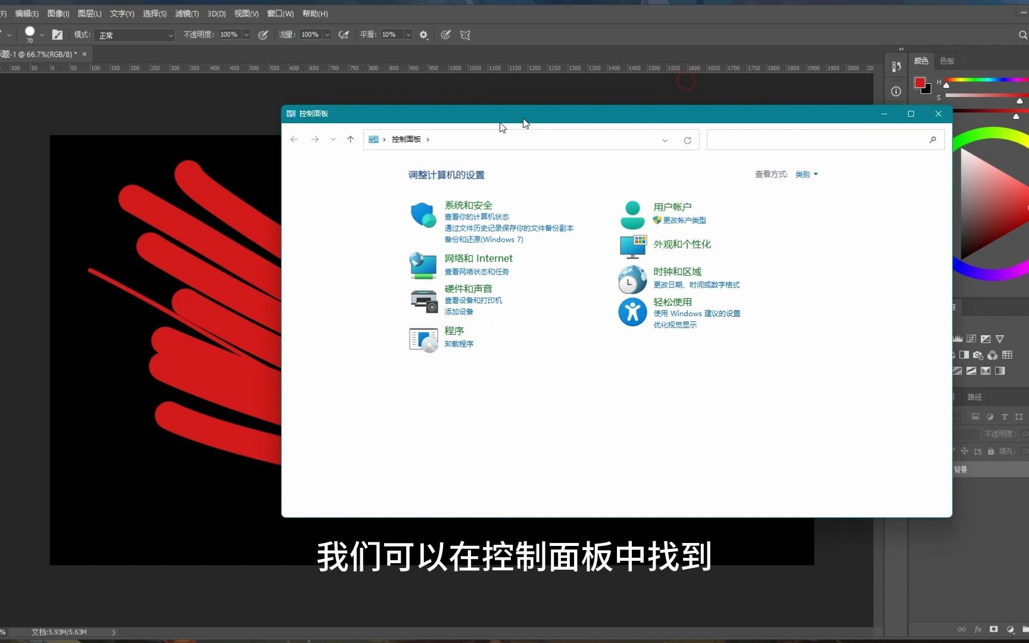Screen dimensions: 1029x643
Task: Open the 流量 percentage dropdown
Action: point(326,35)
